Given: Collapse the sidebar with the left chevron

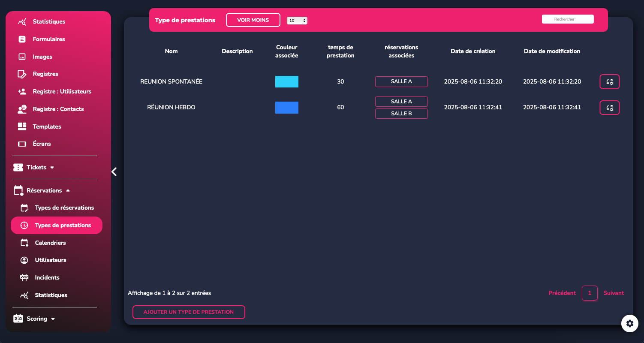Looking at the screenshot, I should (114, 171).
